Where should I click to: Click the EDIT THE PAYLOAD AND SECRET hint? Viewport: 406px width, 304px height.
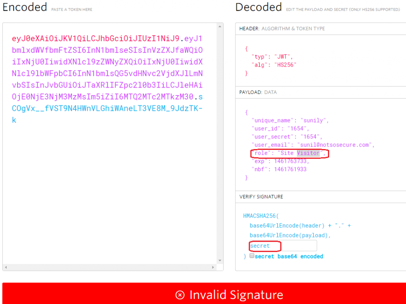coord(343,10)
